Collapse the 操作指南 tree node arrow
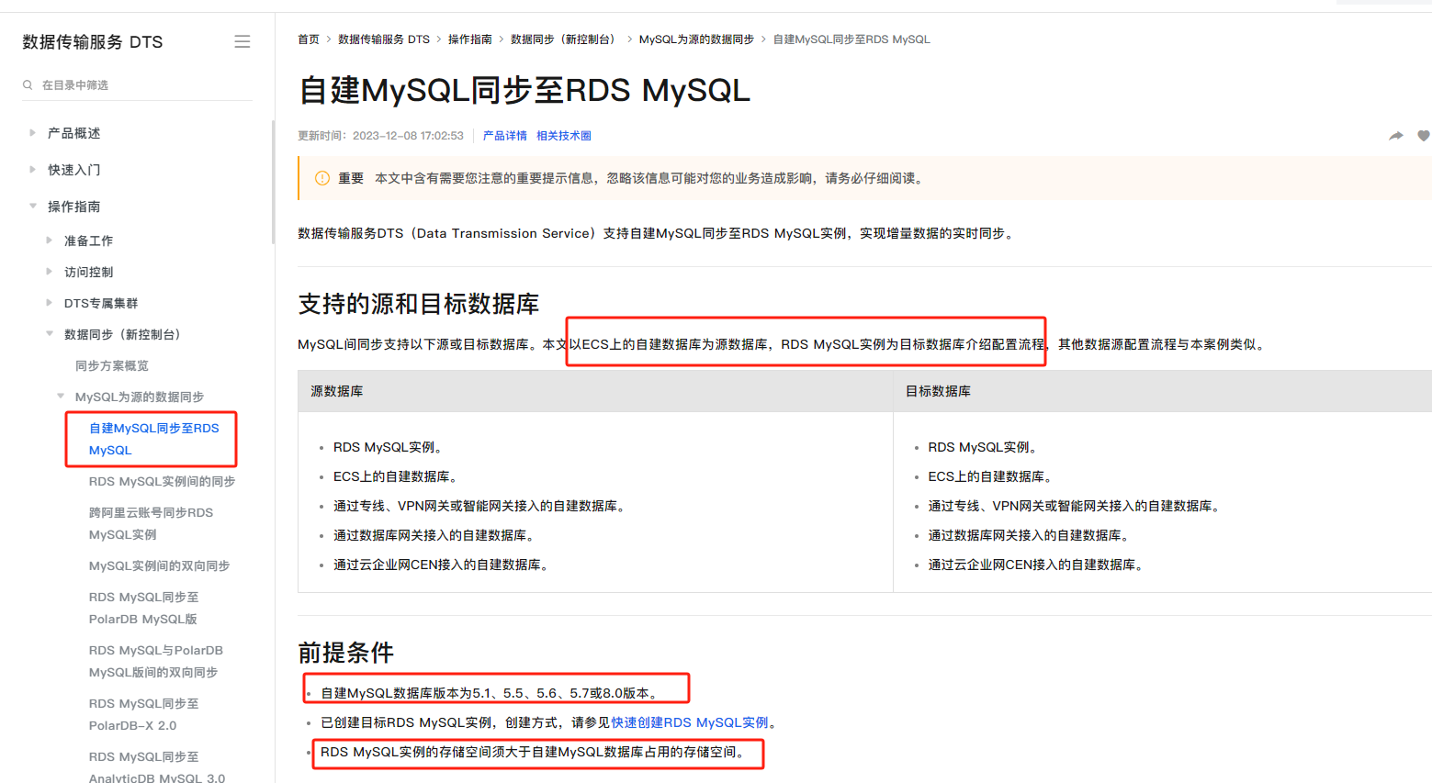 (x=33, y=207)
